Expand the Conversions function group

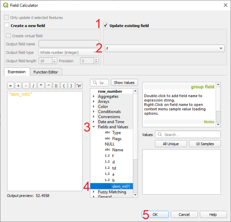[94, 116]
